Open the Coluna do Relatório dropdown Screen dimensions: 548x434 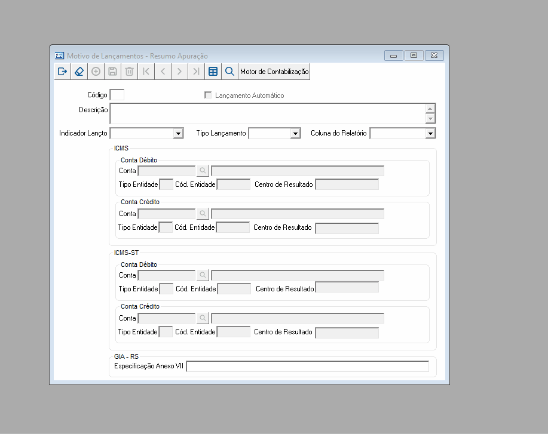tap(430, 133)
